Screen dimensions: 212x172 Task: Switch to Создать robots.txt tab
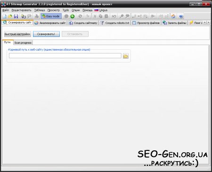(x=115, y=23)
